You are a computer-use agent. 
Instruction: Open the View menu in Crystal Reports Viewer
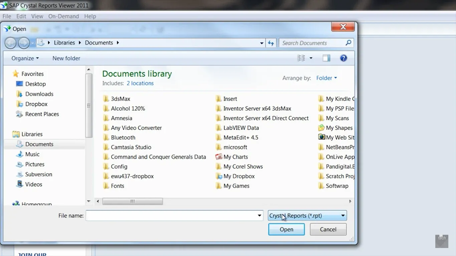(37, 16)
